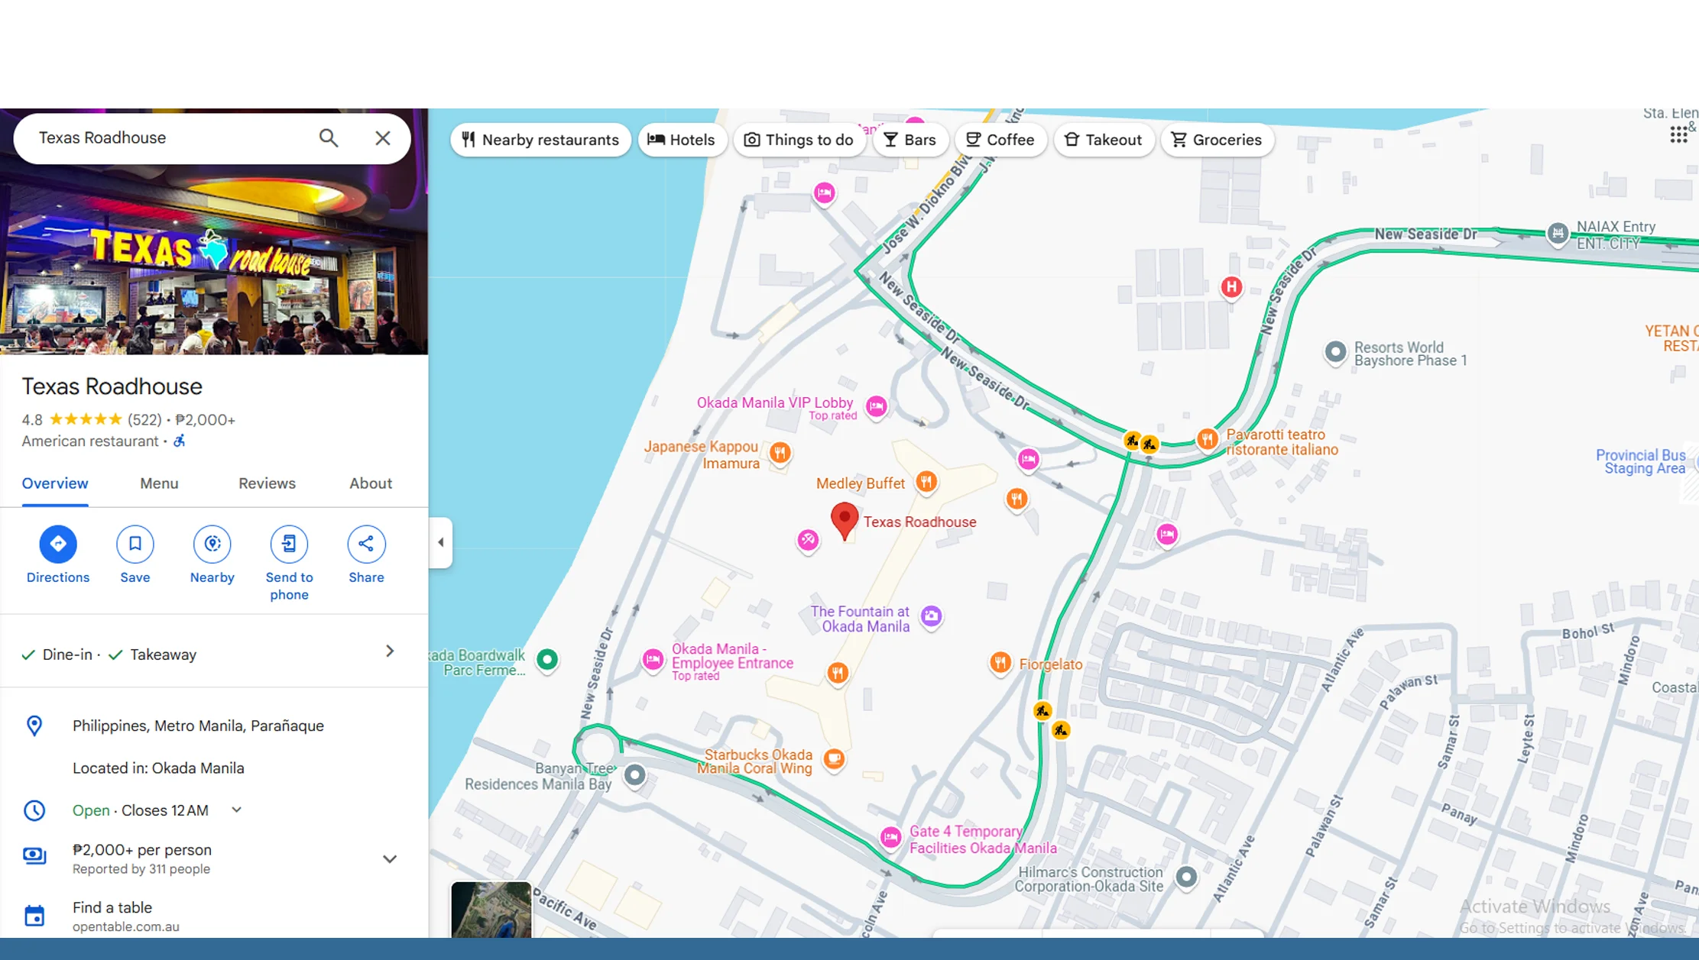The height and width of the screenshot is (960, 1699).
Task: Collapse the side panel arrow
Action: 441,542
